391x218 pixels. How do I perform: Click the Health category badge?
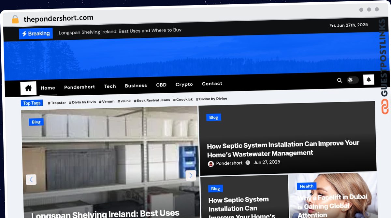click(x=306, y=186)
